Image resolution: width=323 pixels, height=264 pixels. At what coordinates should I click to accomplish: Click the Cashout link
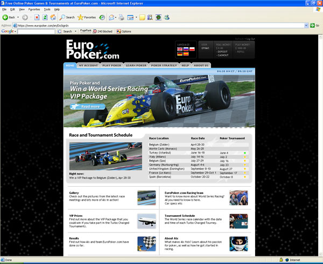(223, 55)
